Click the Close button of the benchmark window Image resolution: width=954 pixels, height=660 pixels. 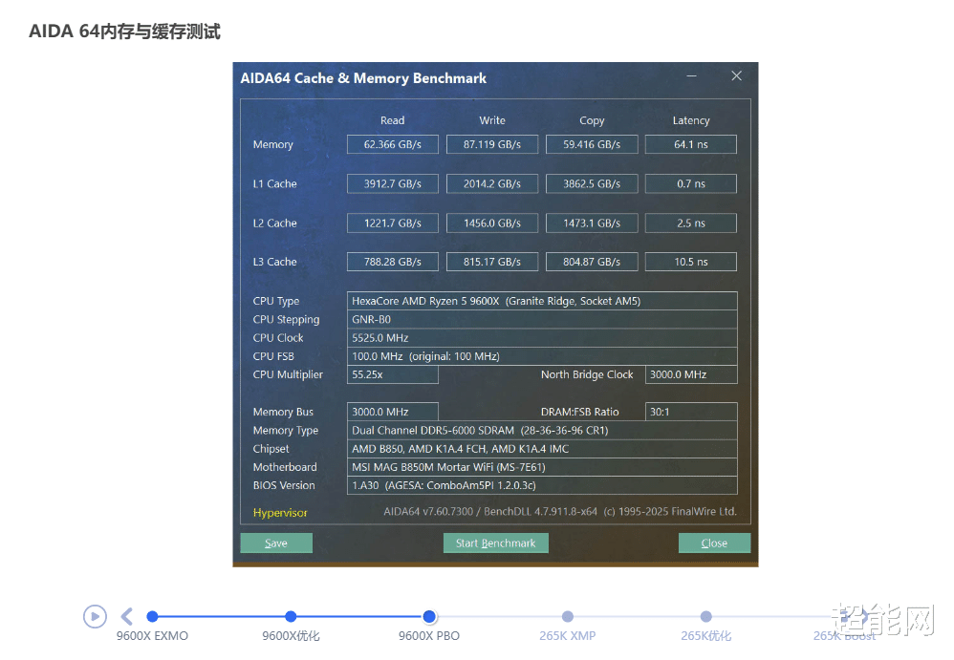point(714,543)
